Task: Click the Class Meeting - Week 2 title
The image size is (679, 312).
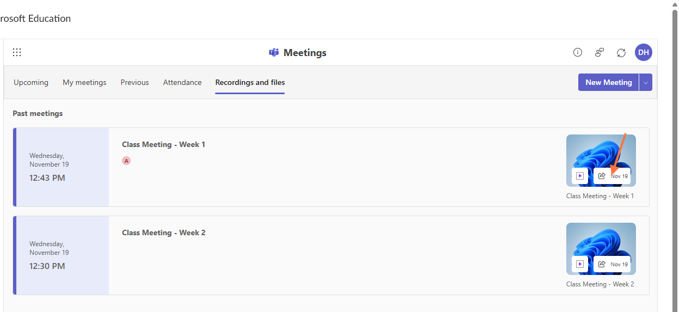Action: (x=163, y=233)
